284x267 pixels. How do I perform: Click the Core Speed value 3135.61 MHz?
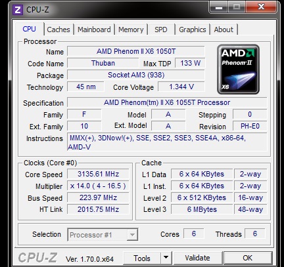click(98, 174)
